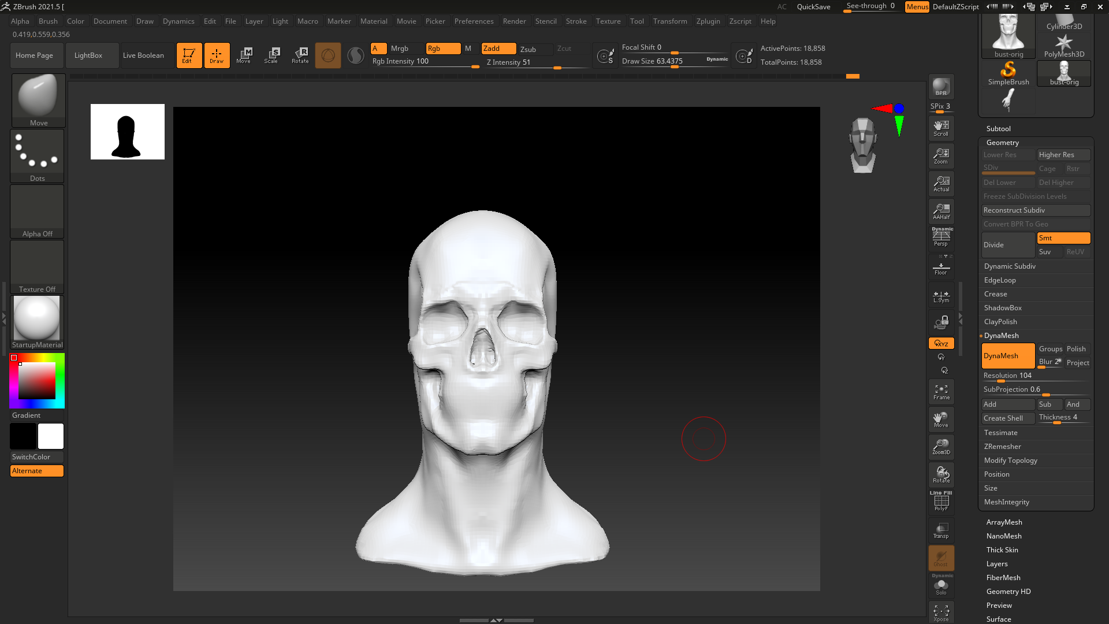Toggle Persp perspective mode
1109x624 pixels.
(x=941, y=238)
